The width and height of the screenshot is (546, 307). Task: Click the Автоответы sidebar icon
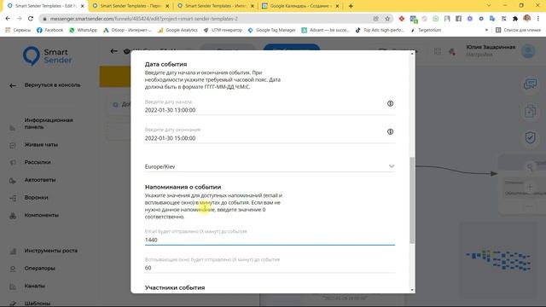[x=13, y=181]
